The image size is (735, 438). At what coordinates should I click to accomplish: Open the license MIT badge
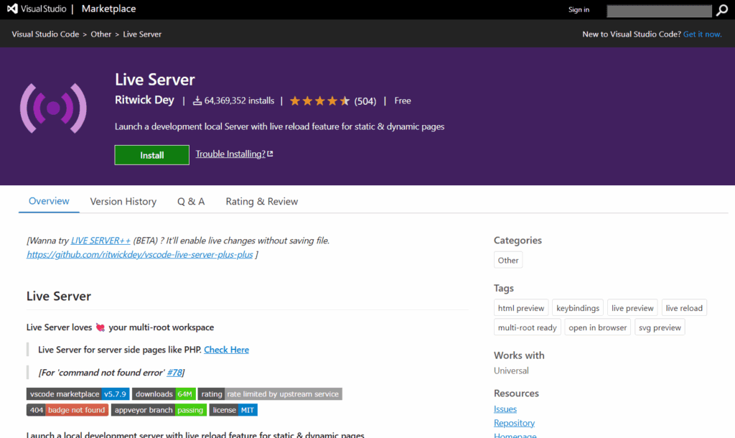click(233, 410)
